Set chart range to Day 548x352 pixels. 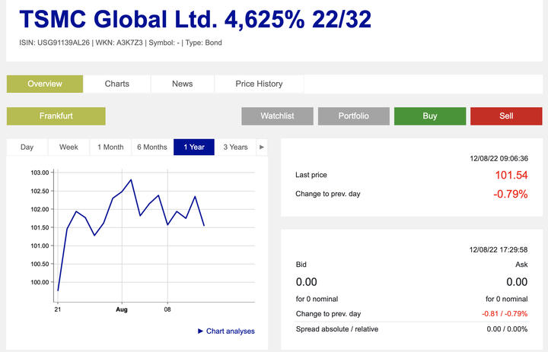[27, 147]
